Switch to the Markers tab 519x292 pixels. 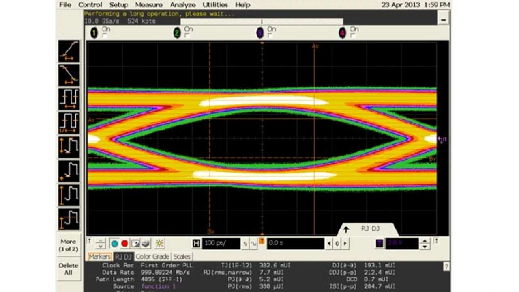[x=99, y=257]
